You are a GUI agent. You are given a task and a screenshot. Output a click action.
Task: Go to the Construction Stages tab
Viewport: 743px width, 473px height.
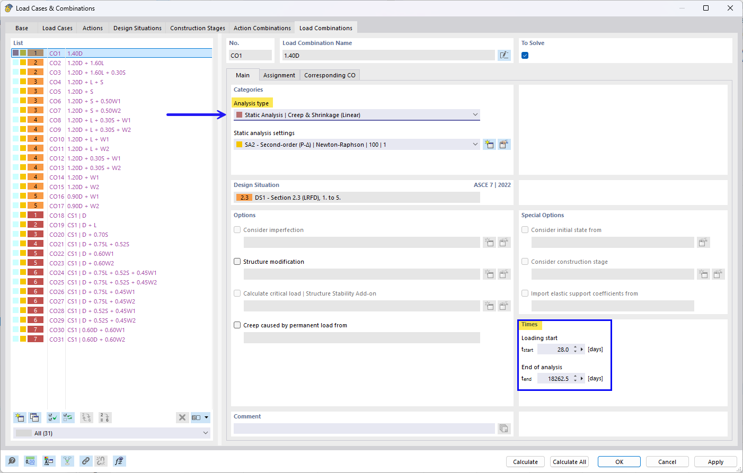(x=198, y=28)
